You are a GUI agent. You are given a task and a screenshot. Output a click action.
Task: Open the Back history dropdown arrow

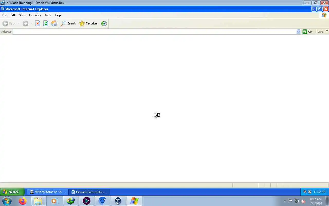(x=19, y=23)
